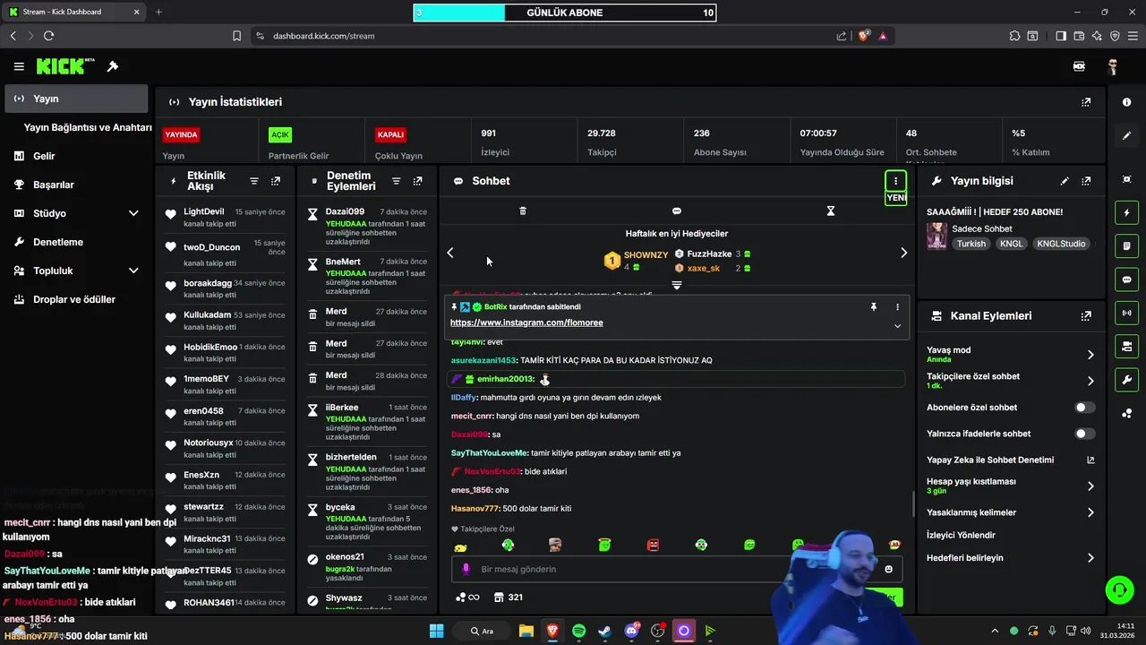Open the emoji picker in message box

pos(888,569)
